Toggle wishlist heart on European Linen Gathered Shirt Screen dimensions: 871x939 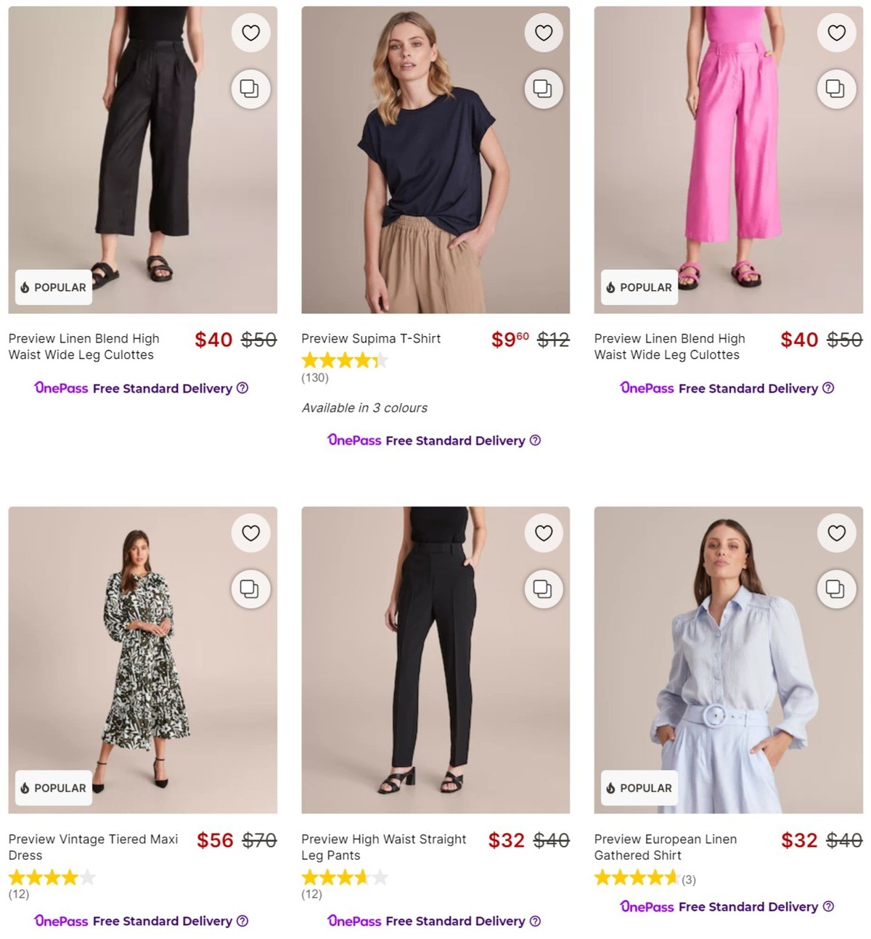836,533
